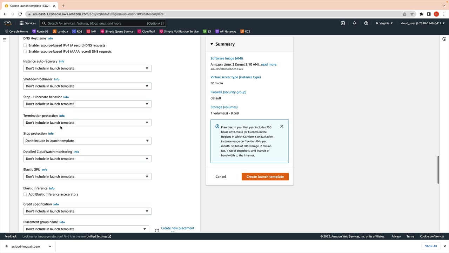Show All downloads in download bar
449x253 pixels.
point(431,246)
